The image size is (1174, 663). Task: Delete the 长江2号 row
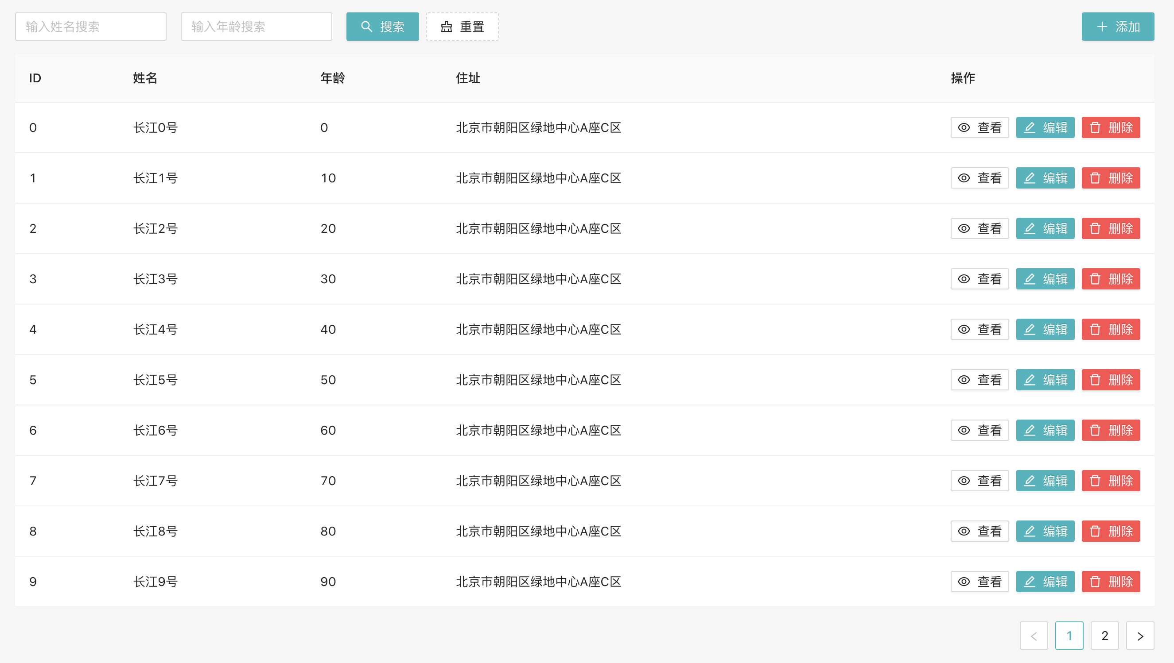pos(1110,228)
